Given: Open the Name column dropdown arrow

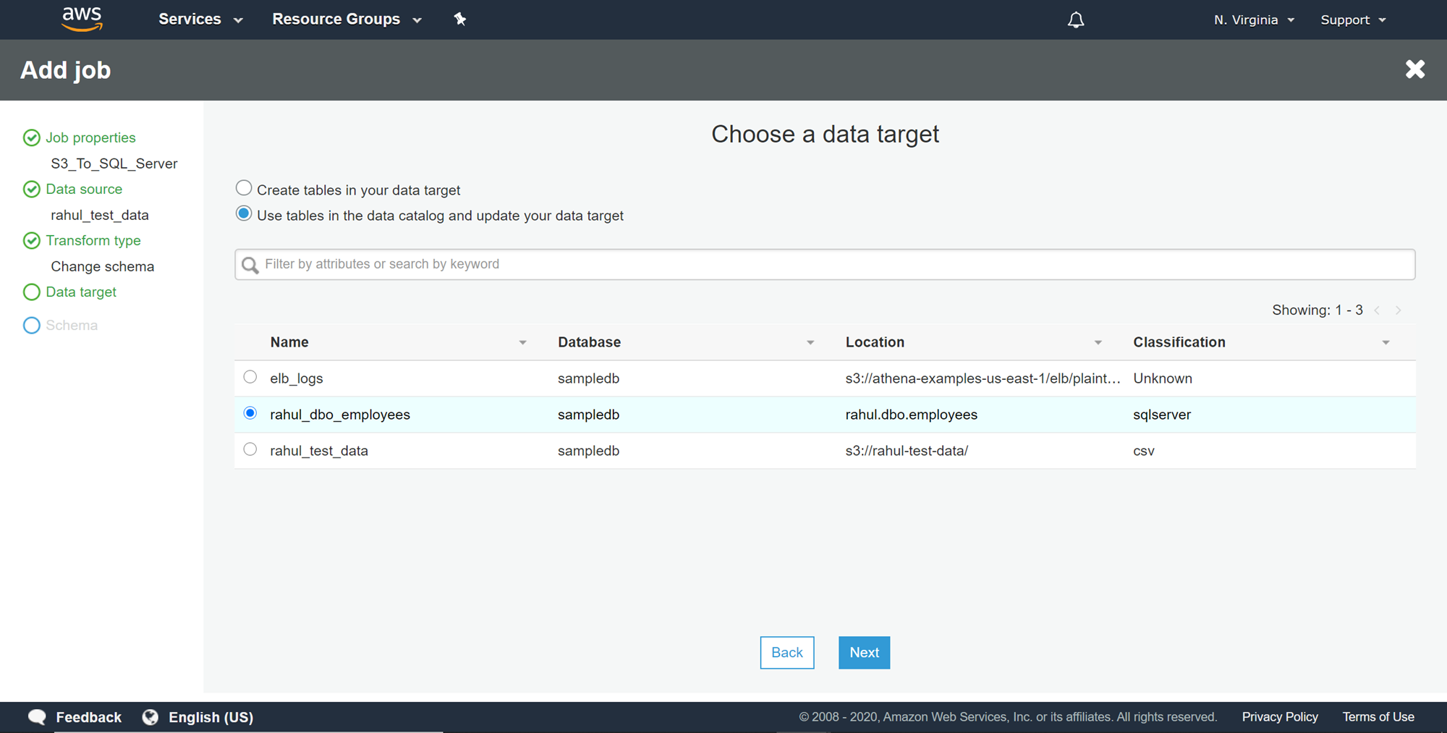Looking at the screenshot, I should point(522,343).
